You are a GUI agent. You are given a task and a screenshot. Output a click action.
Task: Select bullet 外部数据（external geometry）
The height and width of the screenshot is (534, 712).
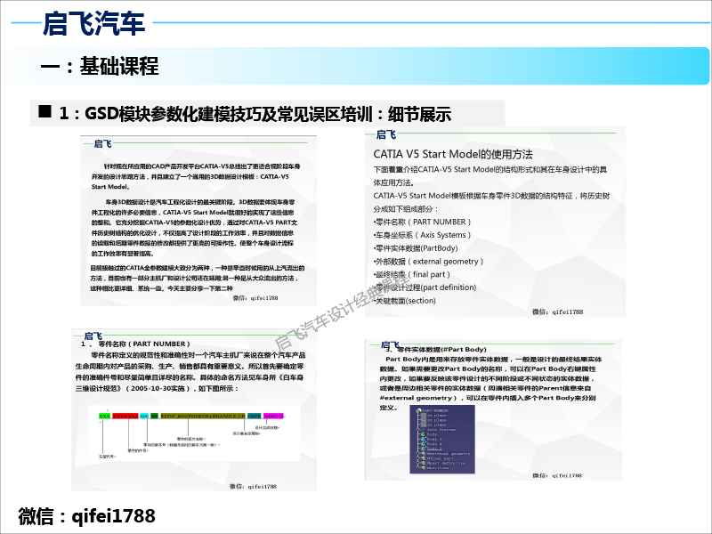tap(428, 262)
